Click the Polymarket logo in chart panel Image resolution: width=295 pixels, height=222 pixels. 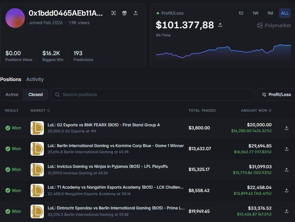tap(274, 26)
